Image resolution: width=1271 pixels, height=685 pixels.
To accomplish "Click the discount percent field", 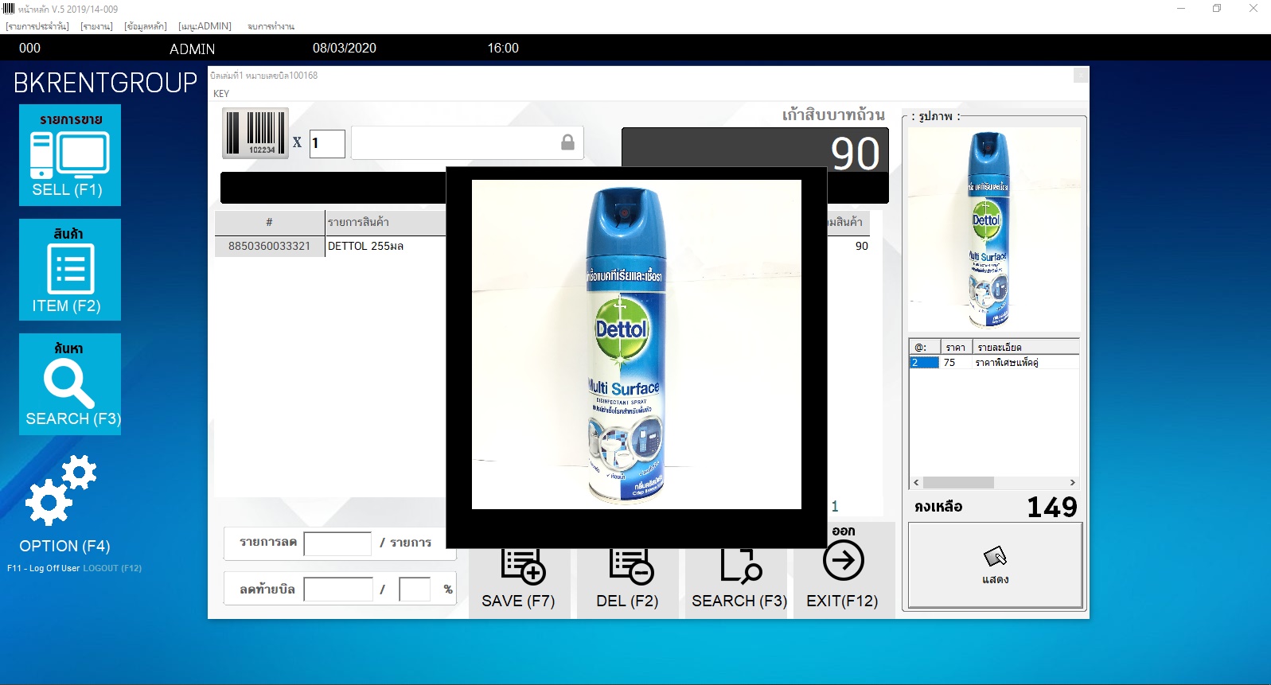I will [415, 590].
